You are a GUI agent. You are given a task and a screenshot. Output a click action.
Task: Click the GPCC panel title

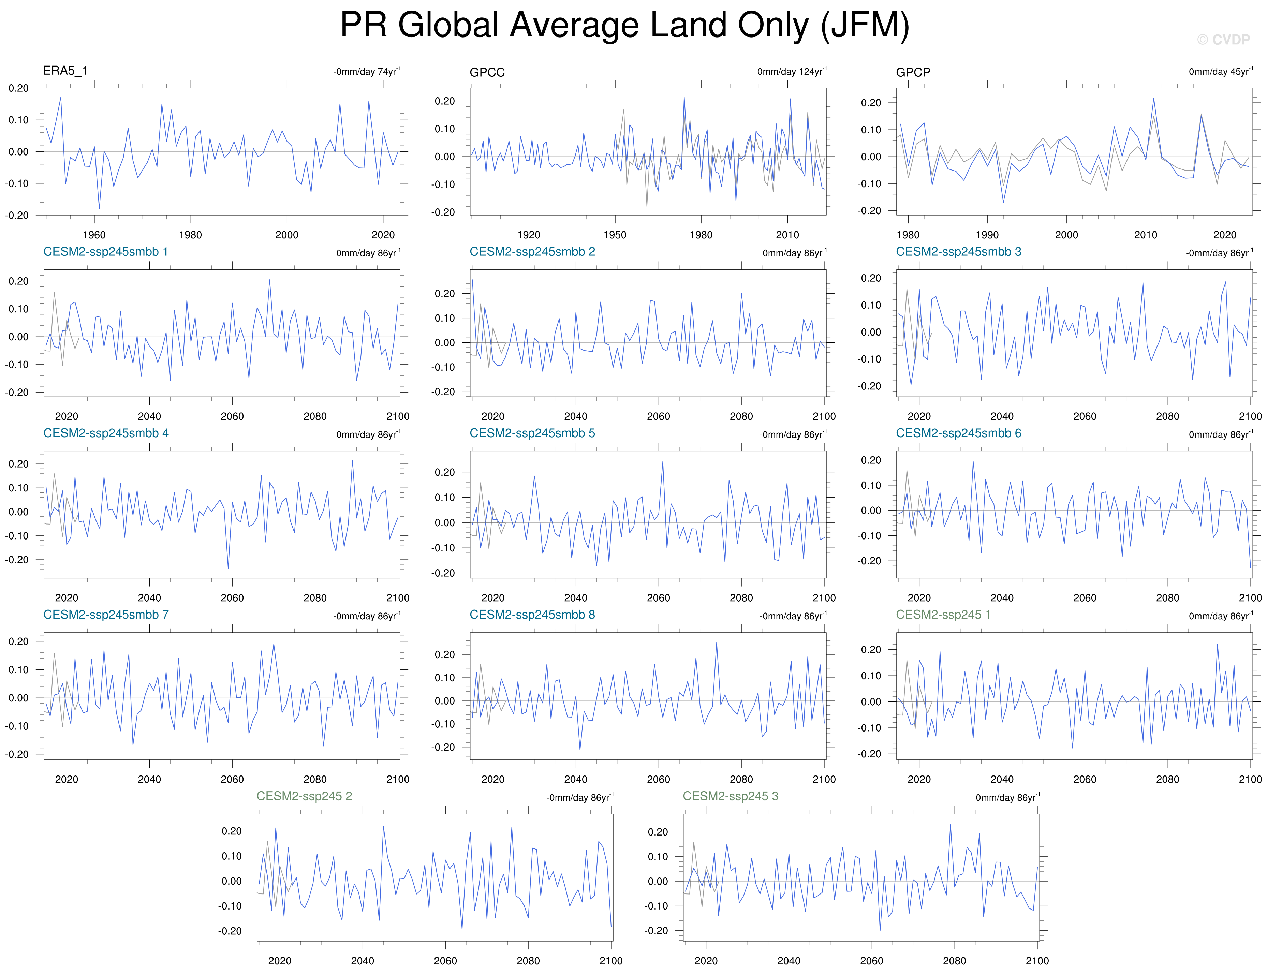tap(487, 73)
